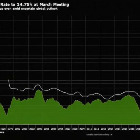Select the "2007" year label on the axis

tap(68, 129)
